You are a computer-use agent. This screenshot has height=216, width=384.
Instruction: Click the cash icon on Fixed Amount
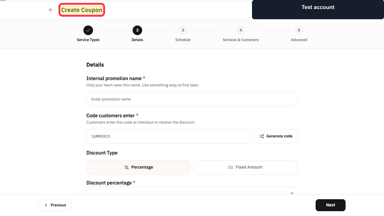[231, 167]
